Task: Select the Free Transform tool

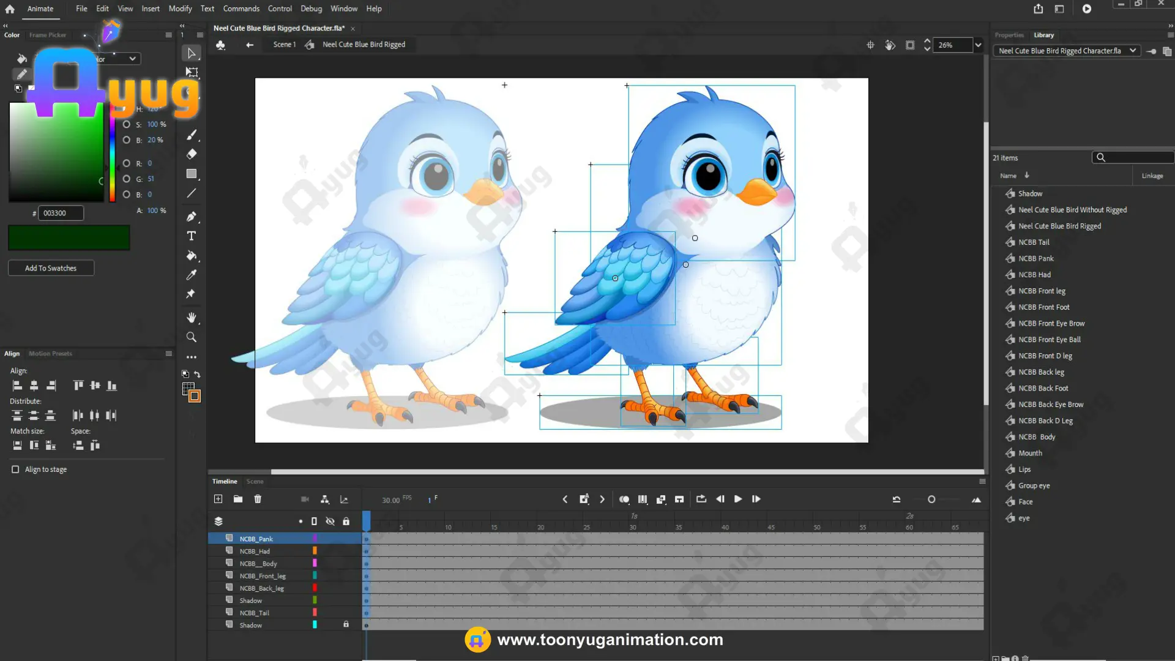Action: pos(192,72)
